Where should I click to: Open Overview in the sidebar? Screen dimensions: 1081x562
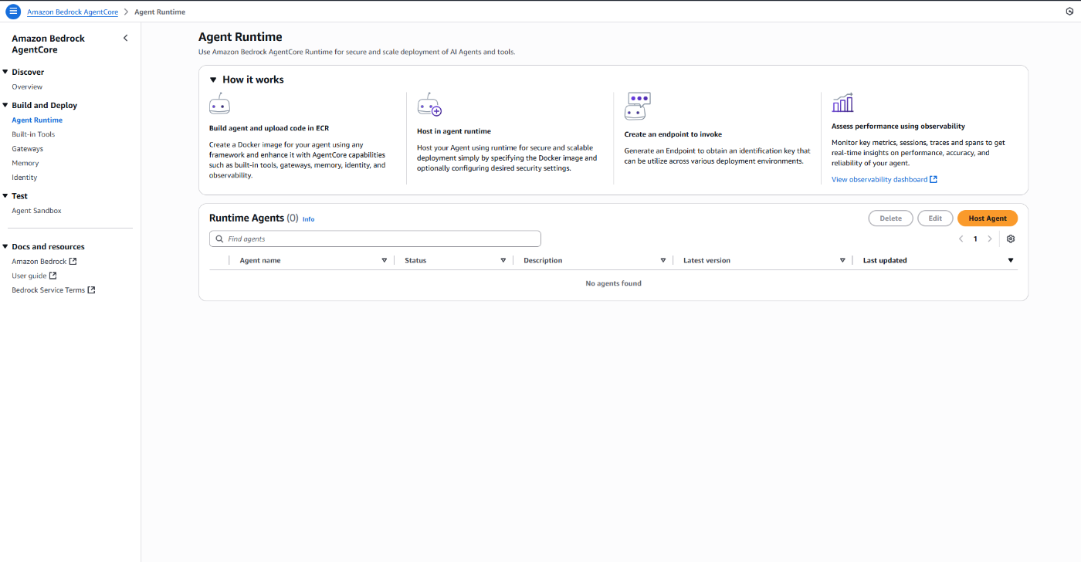(x=27, y=87)
